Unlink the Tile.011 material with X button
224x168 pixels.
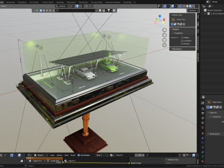[143, 155]
